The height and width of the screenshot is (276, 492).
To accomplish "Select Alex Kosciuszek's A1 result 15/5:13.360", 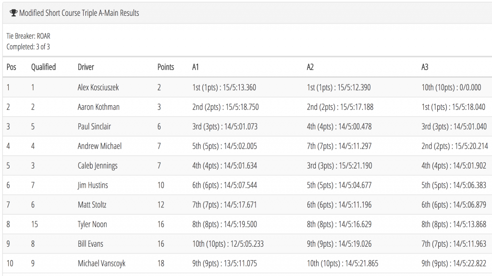I will click(x=239, y=87).
